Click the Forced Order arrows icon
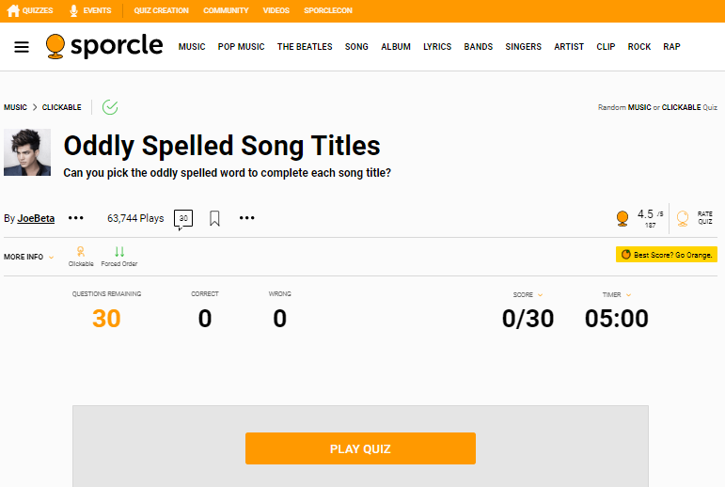This screenshot has width=725, height=487. 119,252
